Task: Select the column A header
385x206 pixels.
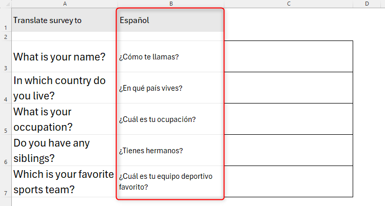Action: coord(64,4)
